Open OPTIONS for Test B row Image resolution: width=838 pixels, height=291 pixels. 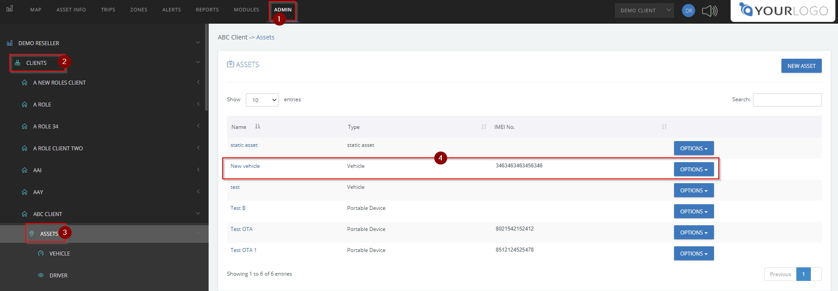694,211
